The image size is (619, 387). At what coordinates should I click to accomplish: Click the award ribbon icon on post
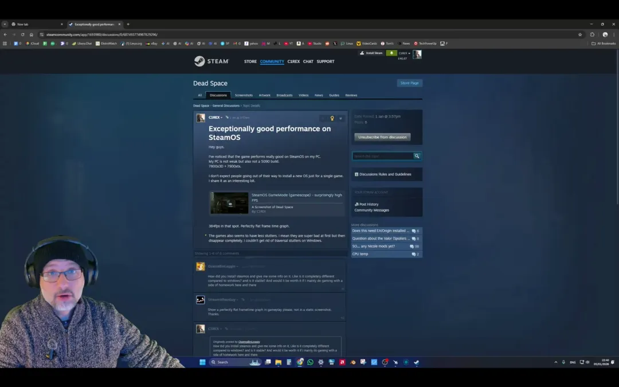click(x=332, y=118)
